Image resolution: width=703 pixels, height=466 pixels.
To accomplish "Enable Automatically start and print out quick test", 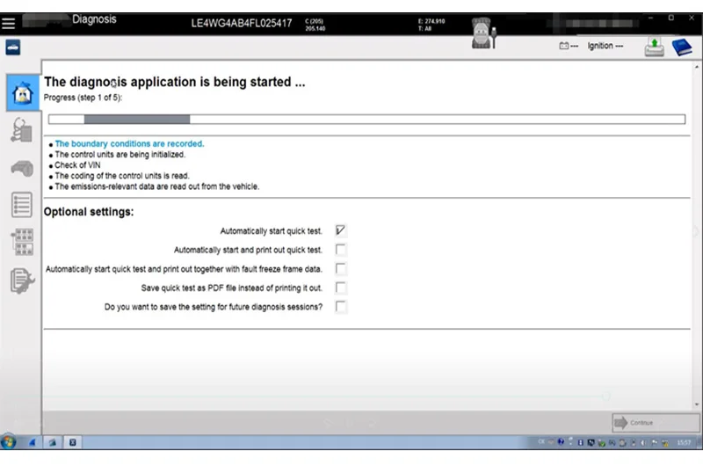I will click(x=340, y=250).
